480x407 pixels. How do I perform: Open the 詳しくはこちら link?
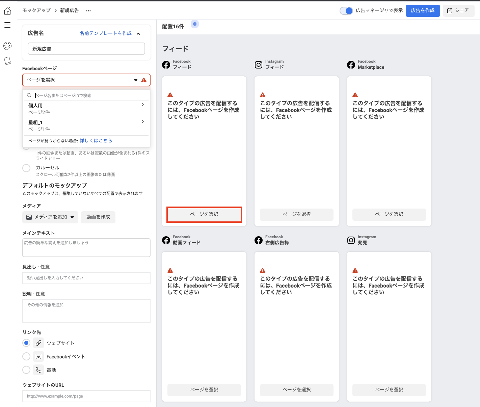click(96, 141)
